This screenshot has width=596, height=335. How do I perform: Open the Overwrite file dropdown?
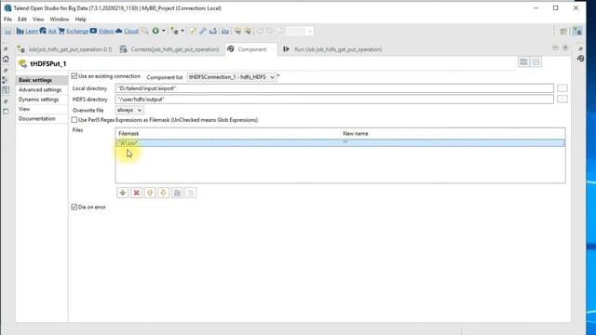coord(129,110)
